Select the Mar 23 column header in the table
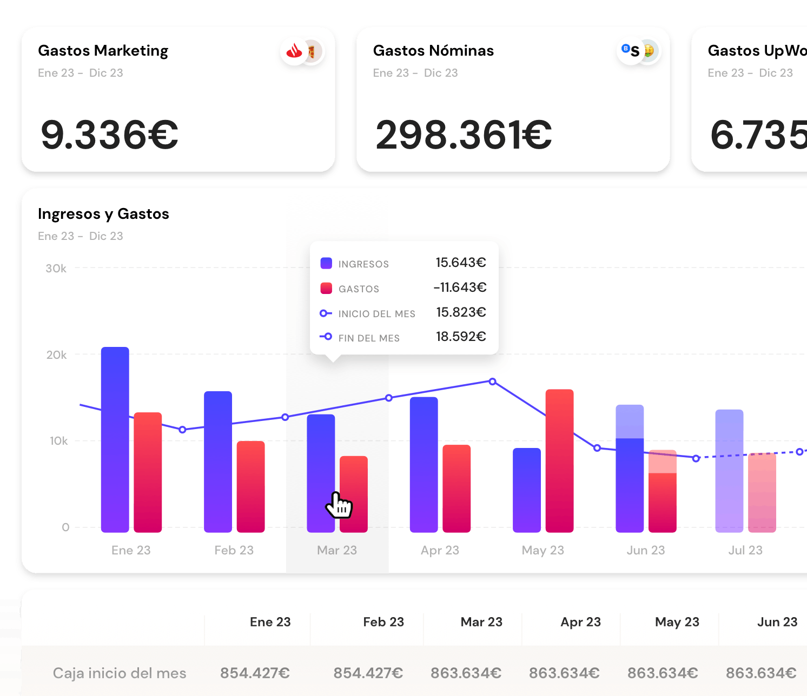 point(481,622)
